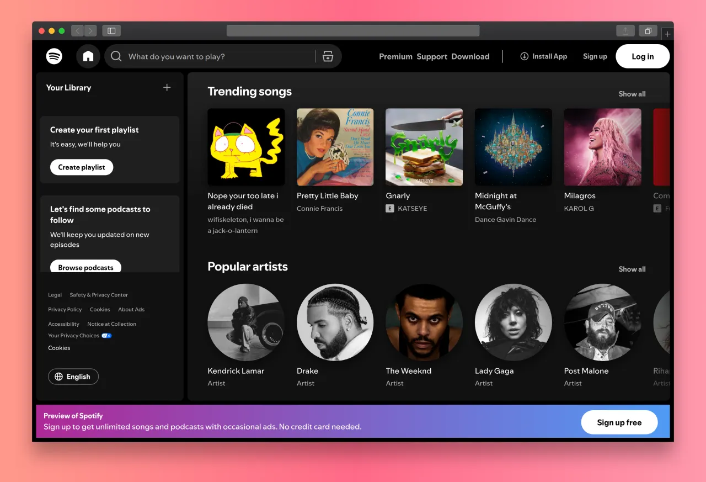706x482 pixels.
Task: Open Drake artist photo
Action: (335, 322)
